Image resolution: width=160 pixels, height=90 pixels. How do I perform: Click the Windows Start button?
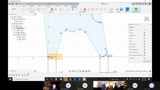(x=10, y=79)
